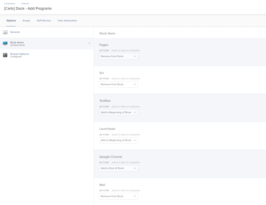This screenshot has height=205, width=266.
Task: Click the '24 Dock Items' subtitle text
Action: point(17,45)
